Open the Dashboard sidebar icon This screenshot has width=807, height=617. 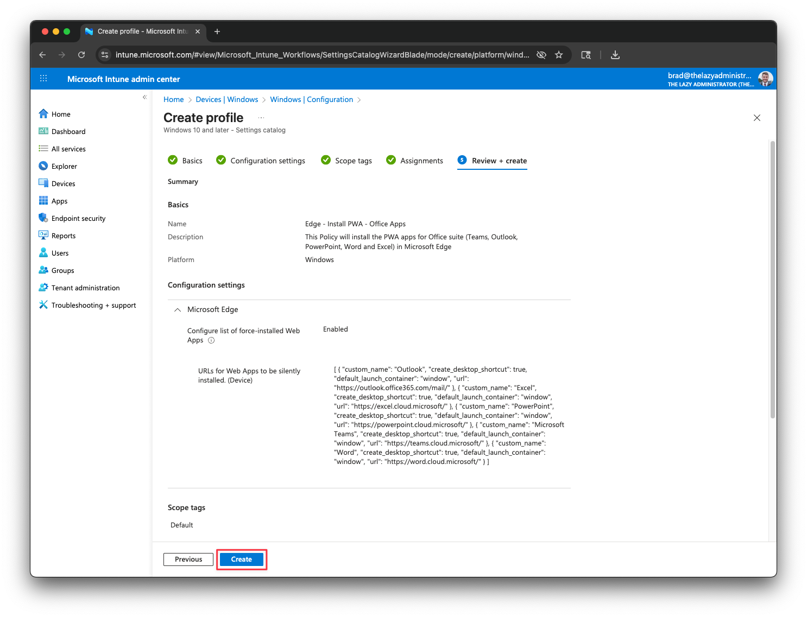click(43, 131)
